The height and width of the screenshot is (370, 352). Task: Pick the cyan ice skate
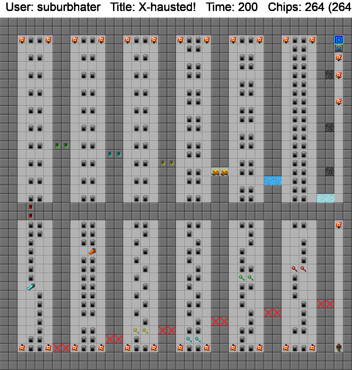click(x=31, y=287)
